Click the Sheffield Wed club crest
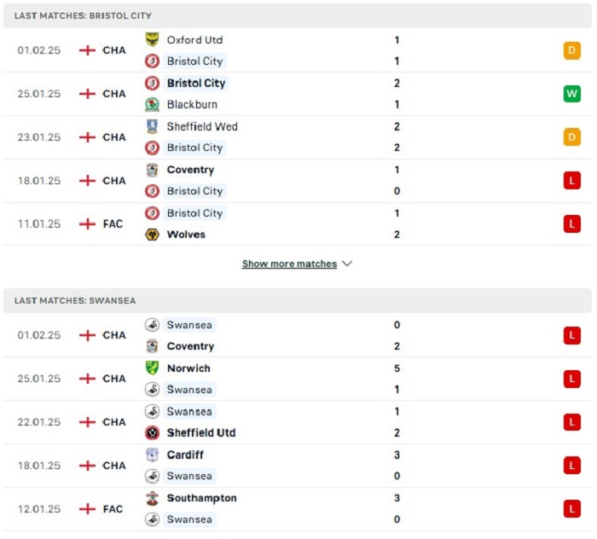 click(153, 126)
